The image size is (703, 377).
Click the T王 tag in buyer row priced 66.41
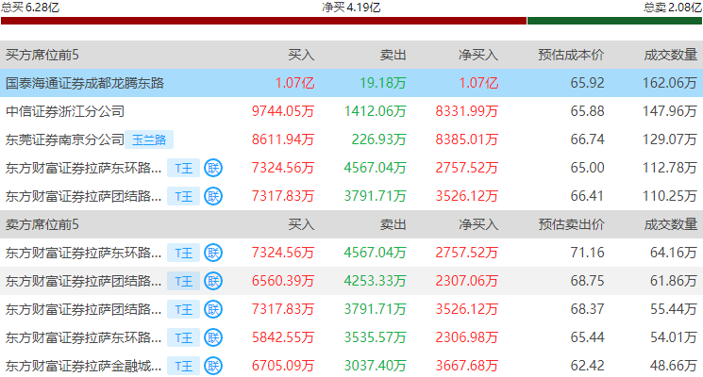(183, 197)
